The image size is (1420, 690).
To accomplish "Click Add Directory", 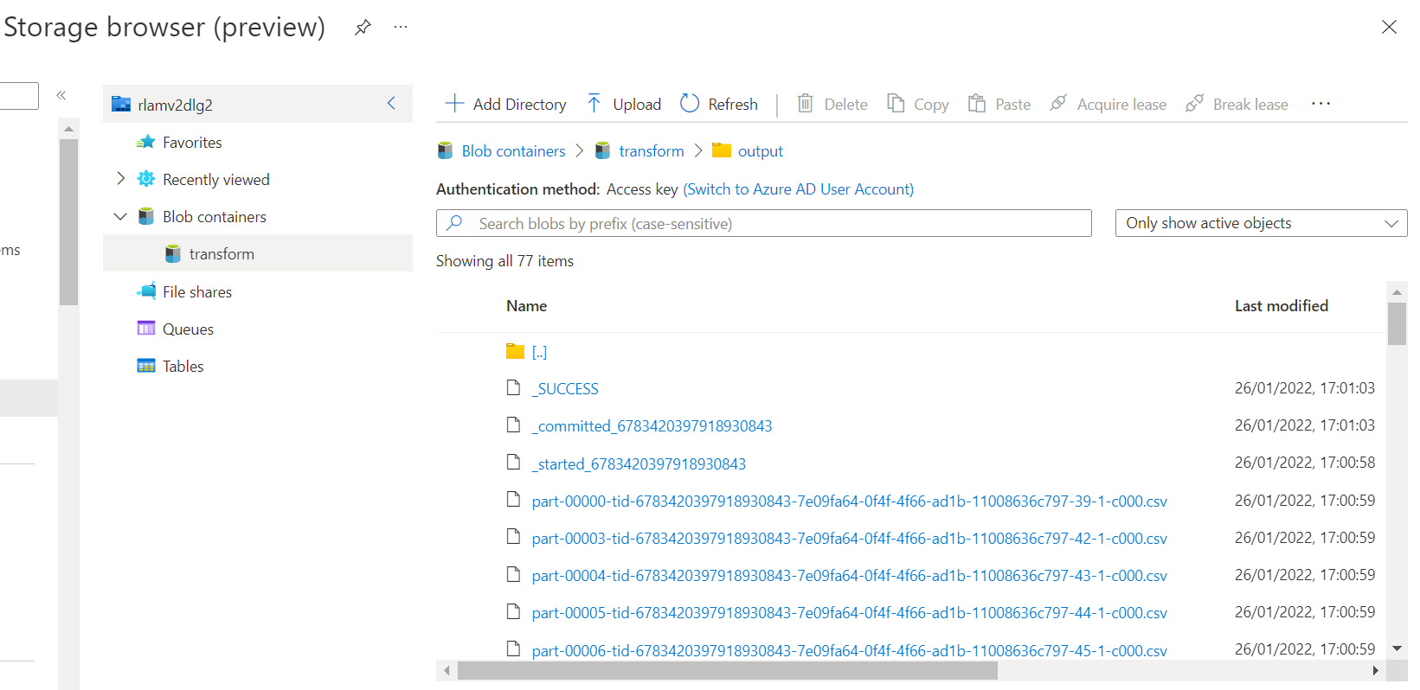I will [506, 104].
